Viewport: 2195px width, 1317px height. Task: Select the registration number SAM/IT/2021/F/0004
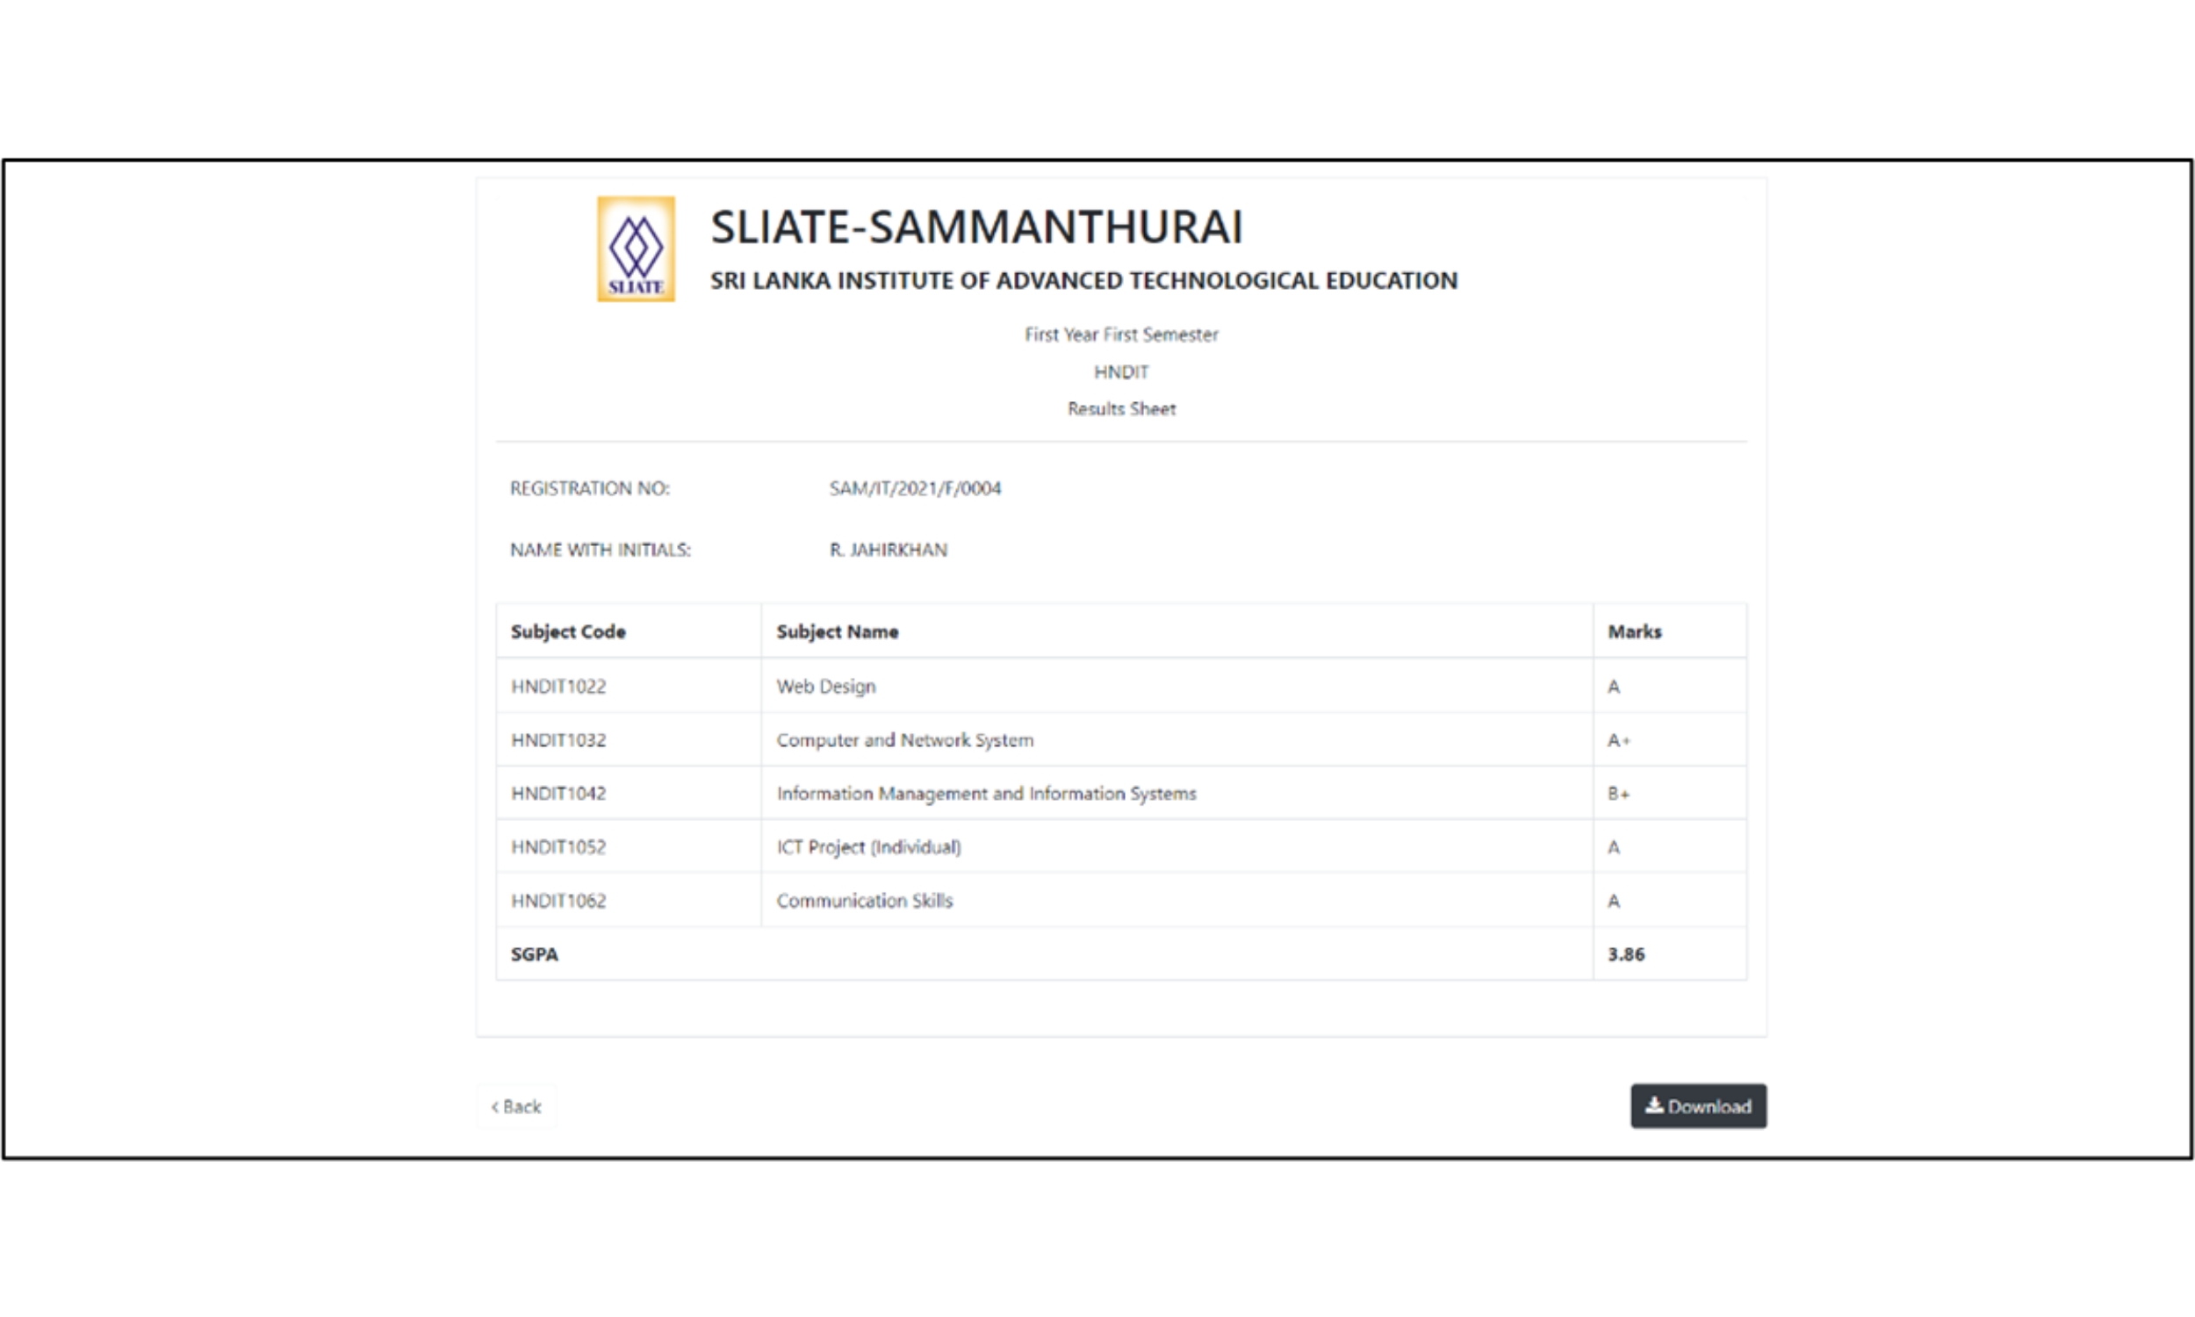point(915,488)
